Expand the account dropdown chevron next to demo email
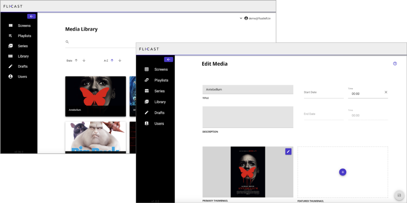 click(x=241, y=18)
